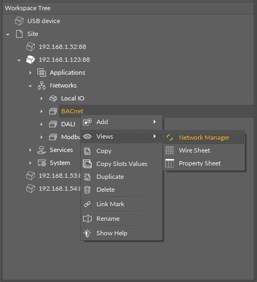Click the Link Mark chain icon
Viewport: 257px width, 282px height.
[x=87, y=204]
